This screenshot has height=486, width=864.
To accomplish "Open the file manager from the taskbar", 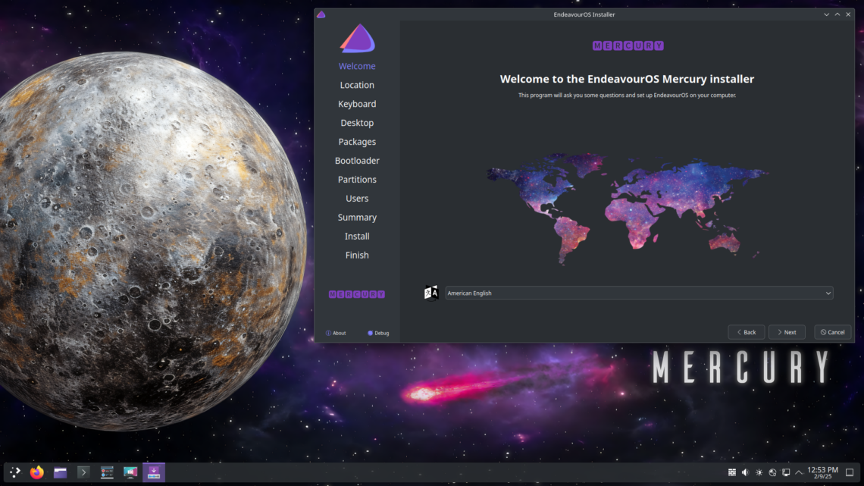I will [60, 472].
